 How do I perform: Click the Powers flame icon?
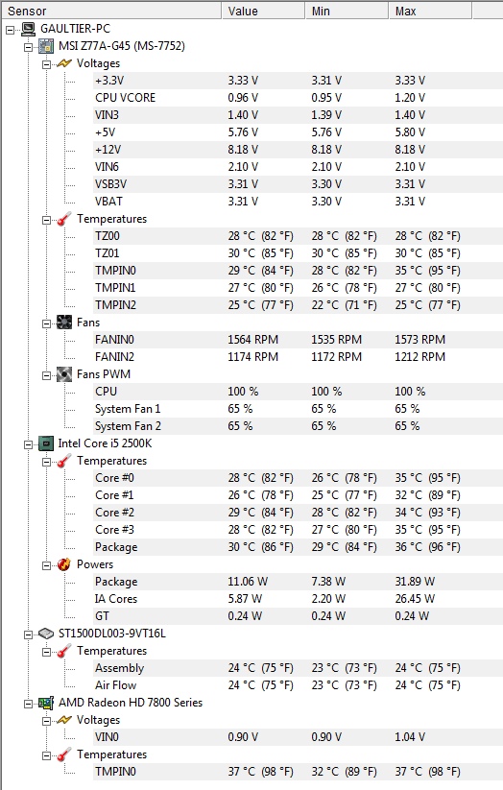tap(64, 564)
